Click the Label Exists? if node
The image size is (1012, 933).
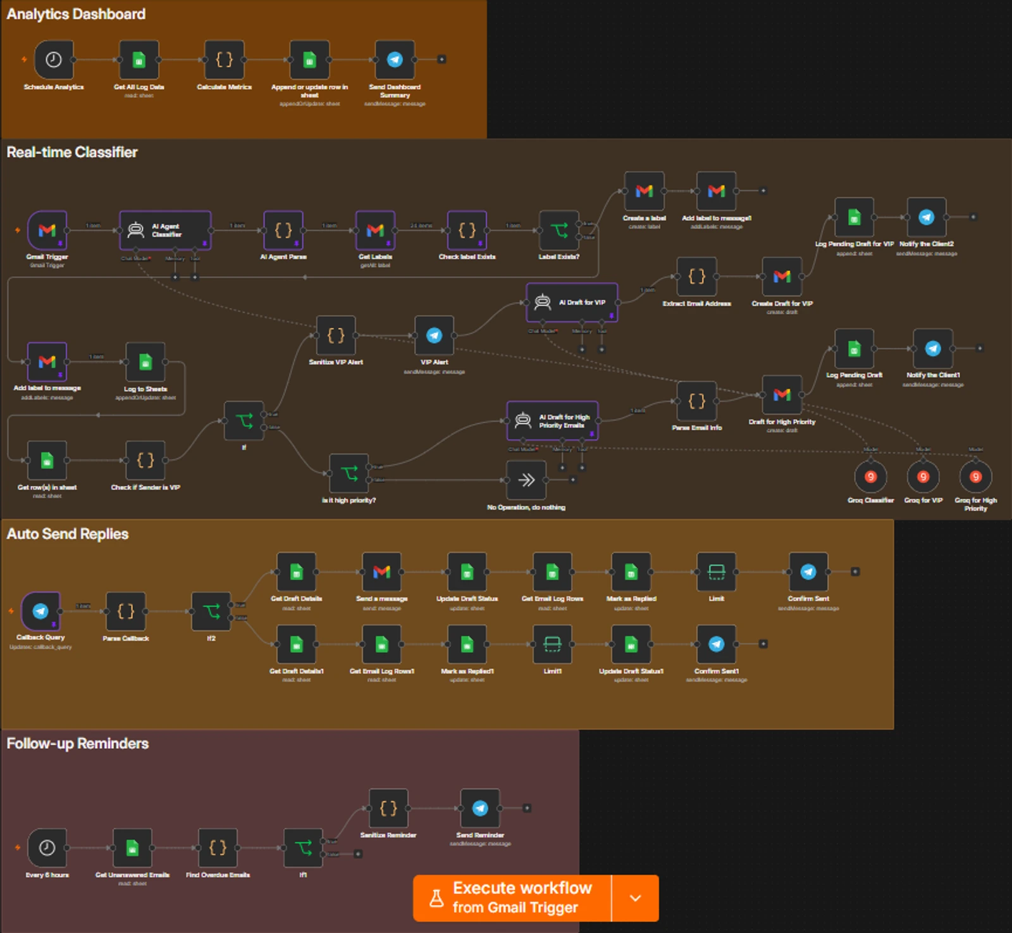[x=559, y=230]
